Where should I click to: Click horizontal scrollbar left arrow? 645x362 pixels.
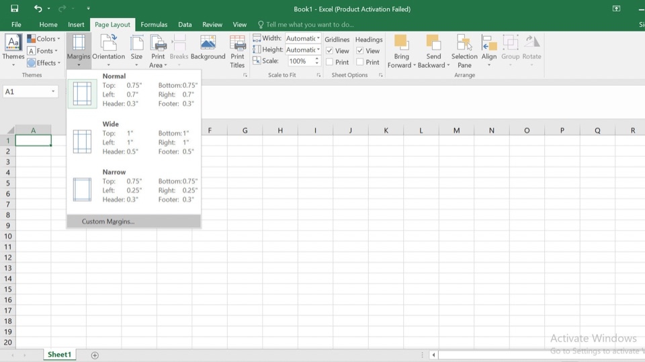coord(433,355)
